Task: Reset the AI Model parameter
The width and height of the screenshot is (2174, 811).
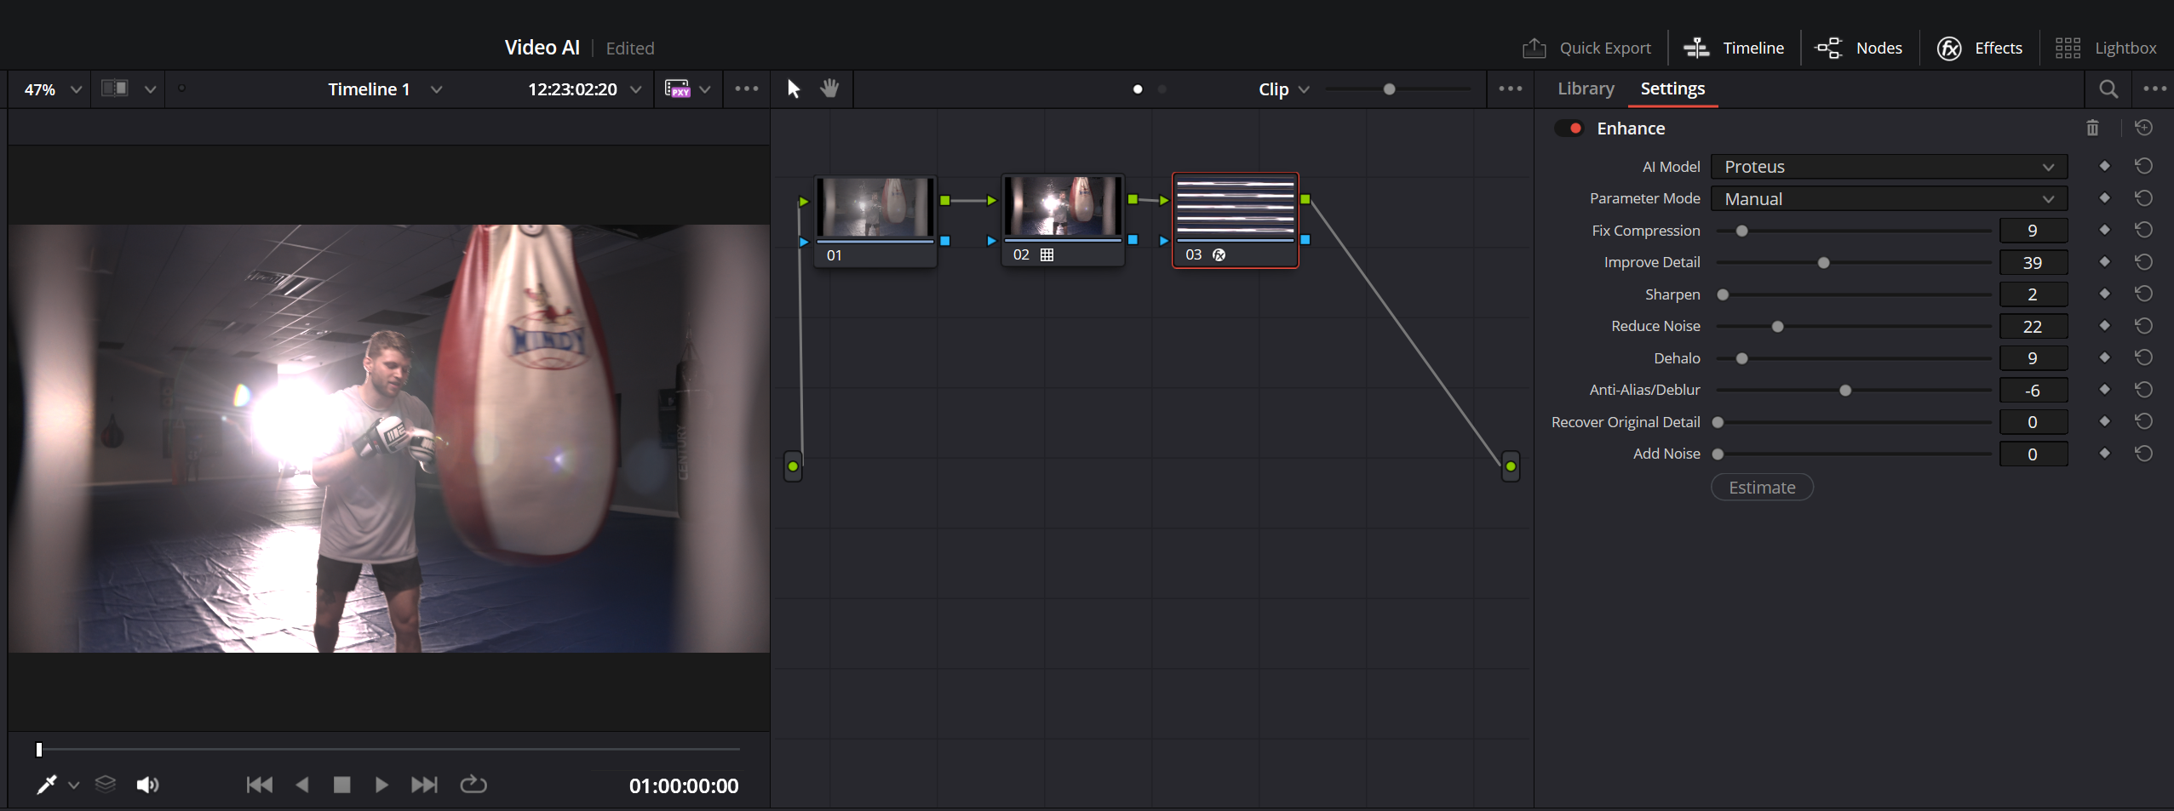Action: coord(2144,166)
